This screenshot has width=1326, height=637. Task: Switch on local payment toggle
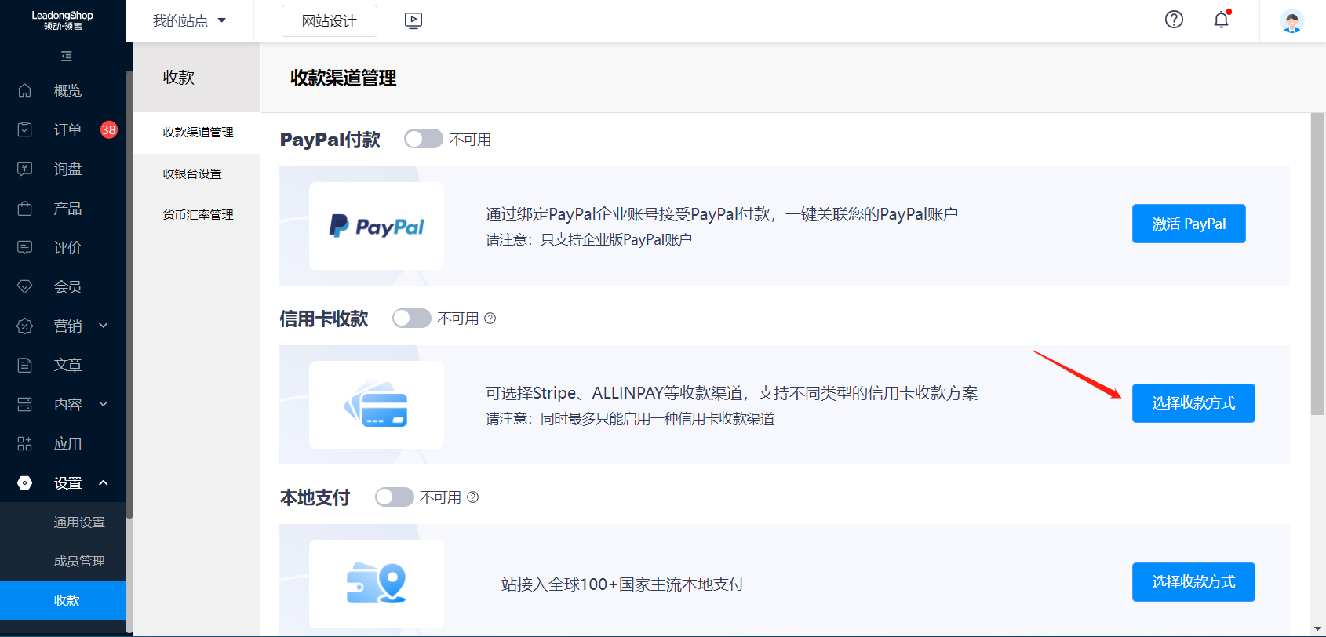pos(395,497)
